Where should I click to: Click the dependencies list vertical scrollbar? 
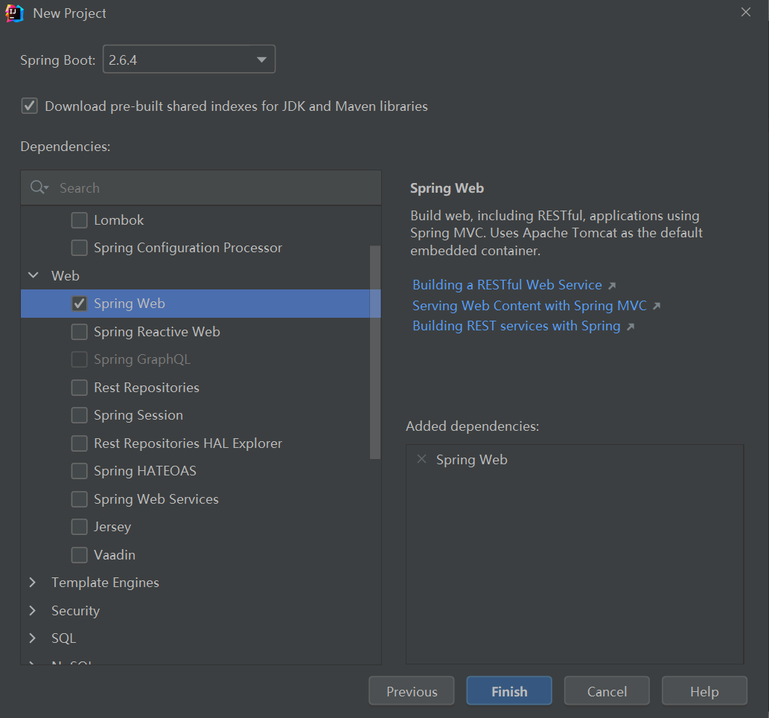click(374, 350)
